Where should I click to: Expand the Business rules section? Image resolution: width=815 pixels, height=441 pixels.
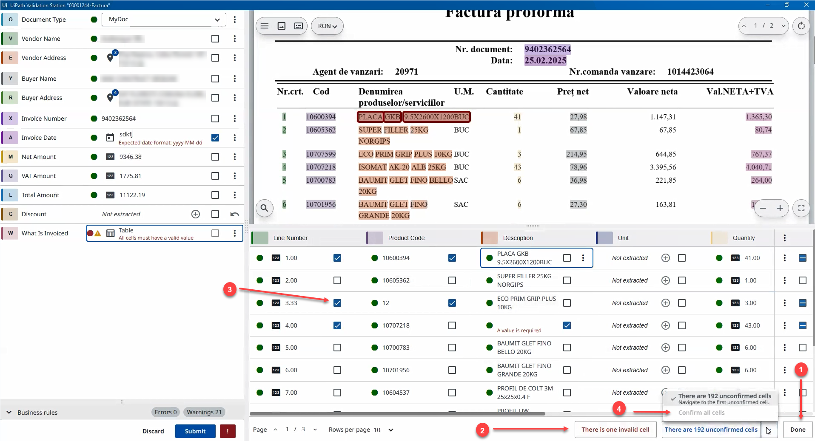(x=9, y=413)
